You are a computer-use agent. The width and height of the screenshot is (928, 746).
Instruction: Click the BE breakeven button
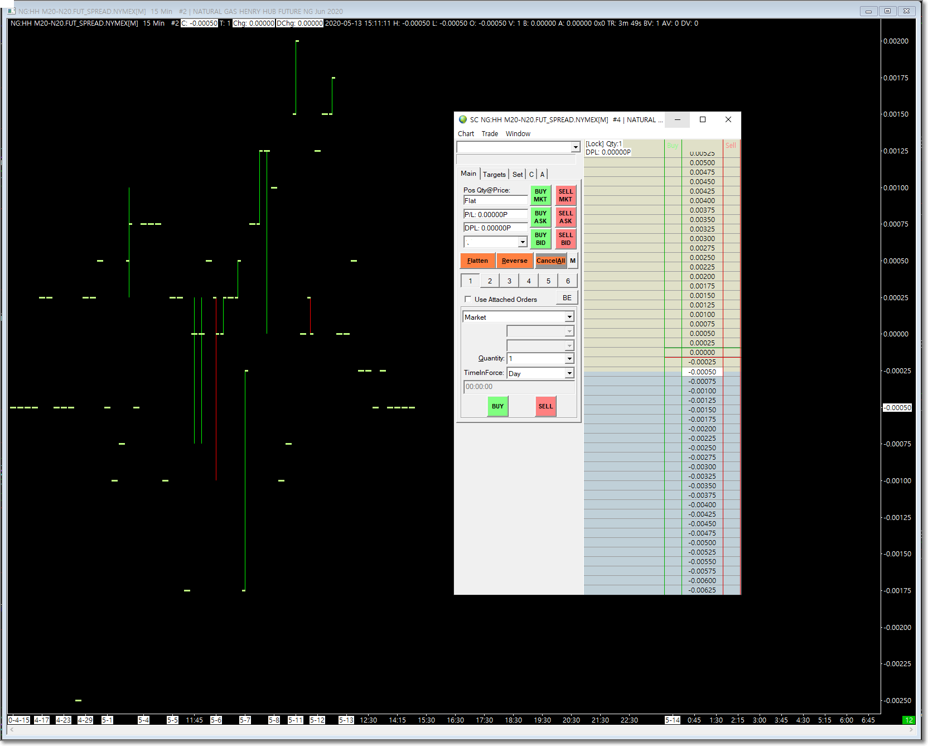tap(567, 298)
